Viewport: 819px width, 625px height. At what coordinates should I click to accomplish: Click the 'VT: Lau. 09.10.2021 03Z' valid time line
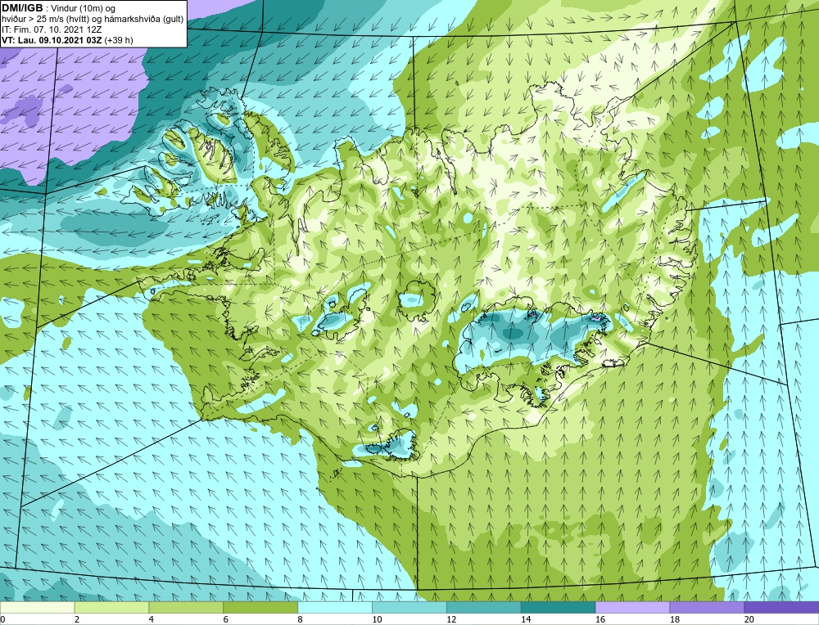click(52, 40)
